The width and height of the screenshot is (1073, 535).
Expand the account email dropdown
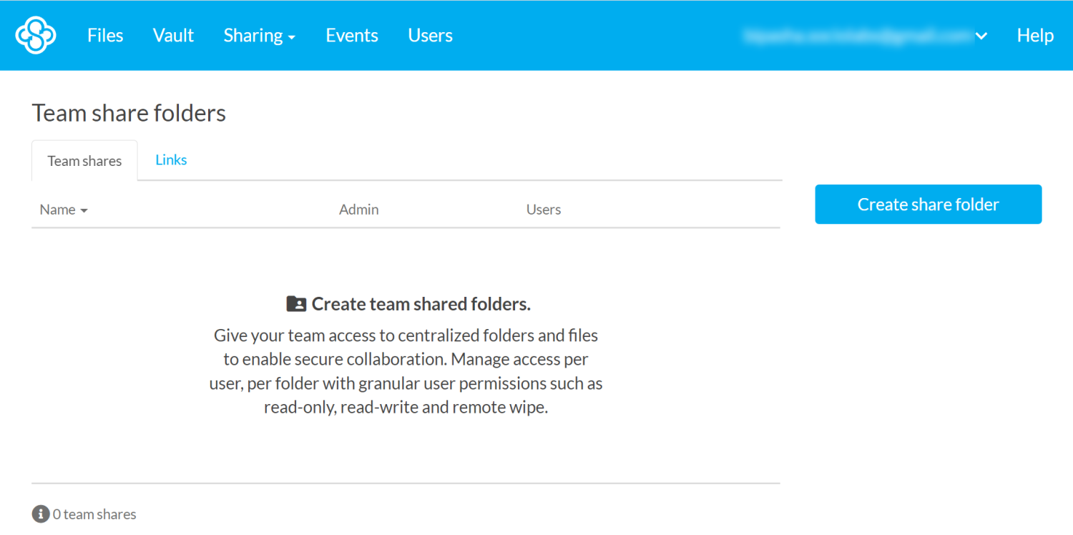[981, 35]
